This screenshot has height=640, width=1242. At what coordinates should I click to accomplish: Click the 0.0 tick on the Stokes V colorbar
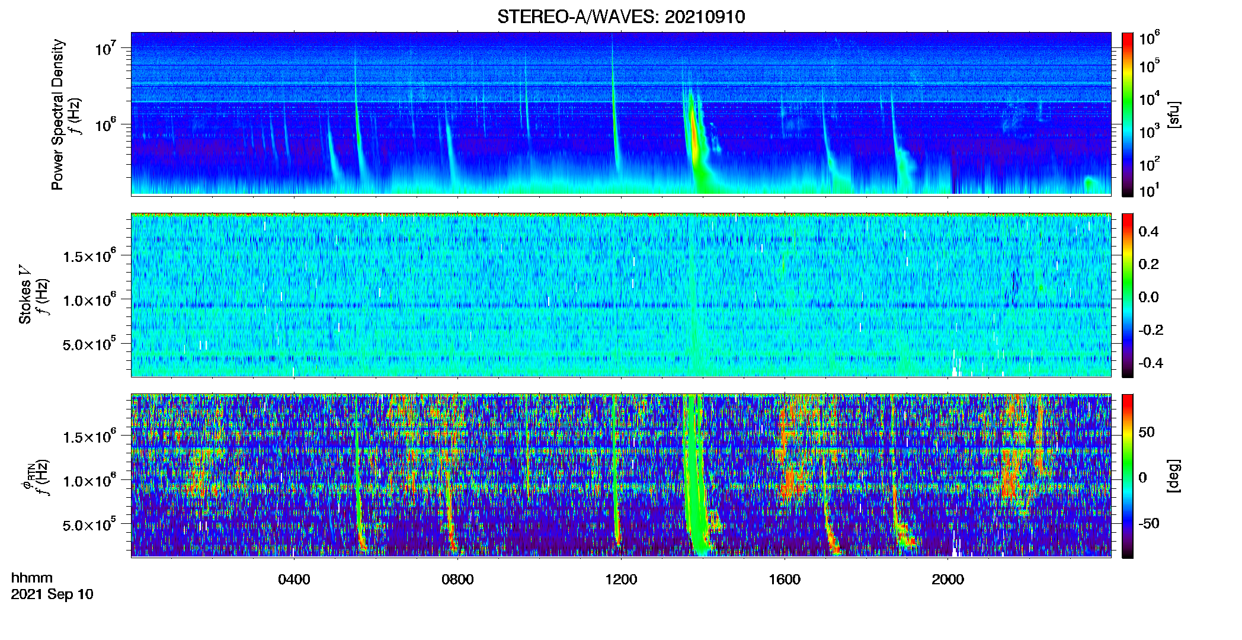[x=1148, y=297]
